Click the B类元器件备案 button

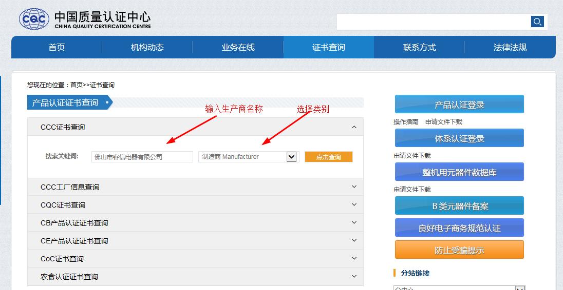459,205
